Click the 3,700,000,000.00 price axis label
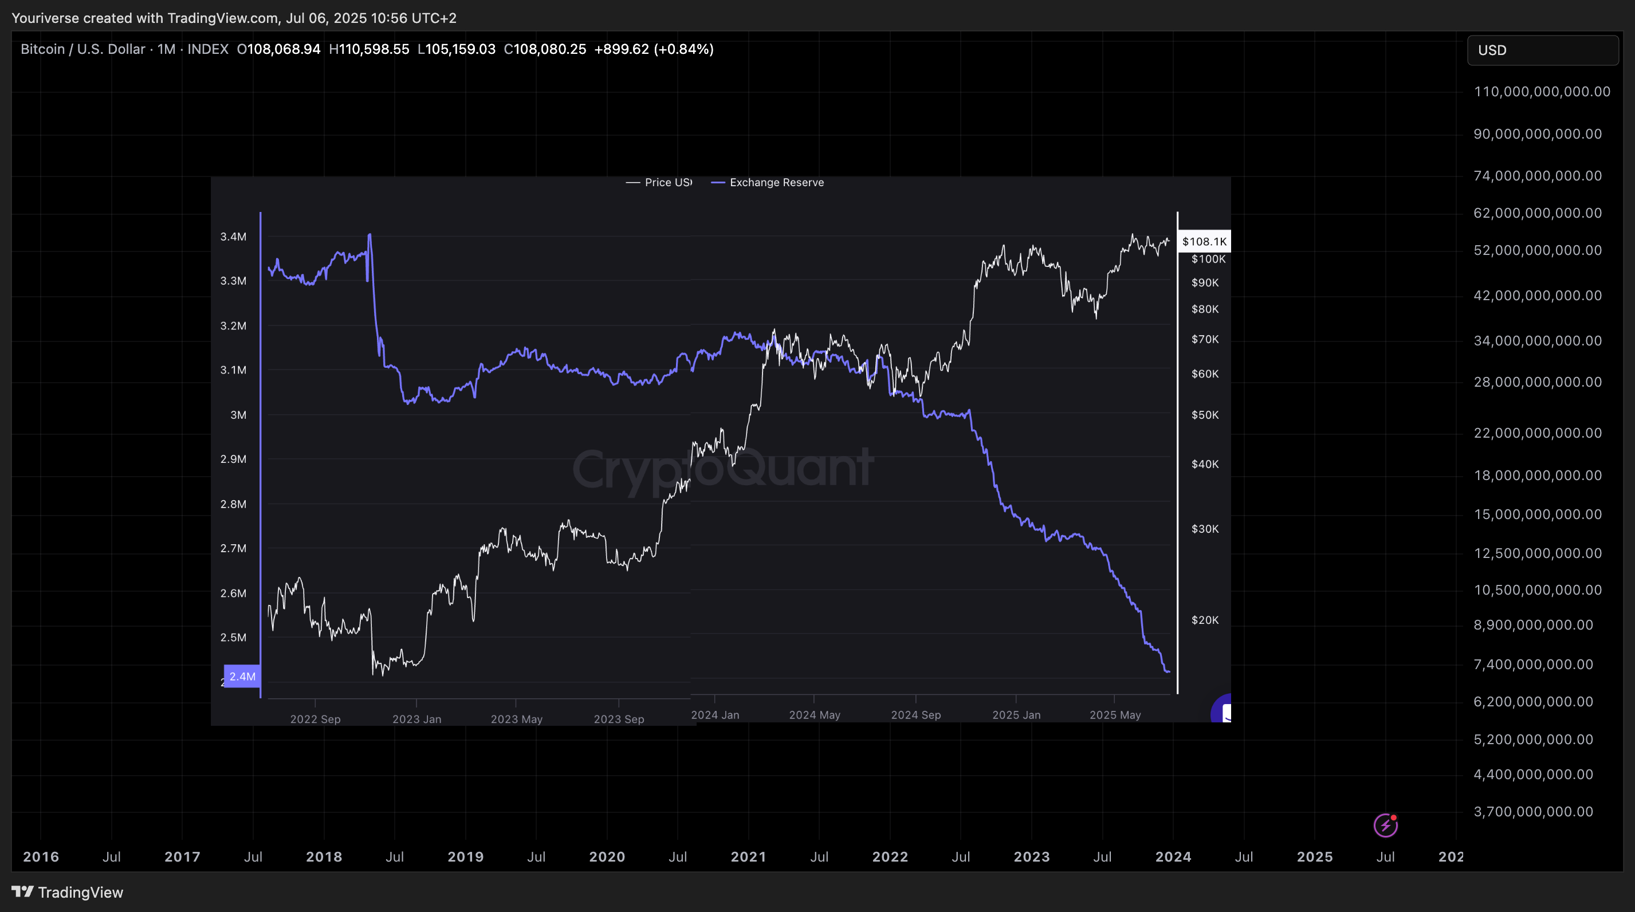This screenshot has height=912, width=1635. point(1533,811)
